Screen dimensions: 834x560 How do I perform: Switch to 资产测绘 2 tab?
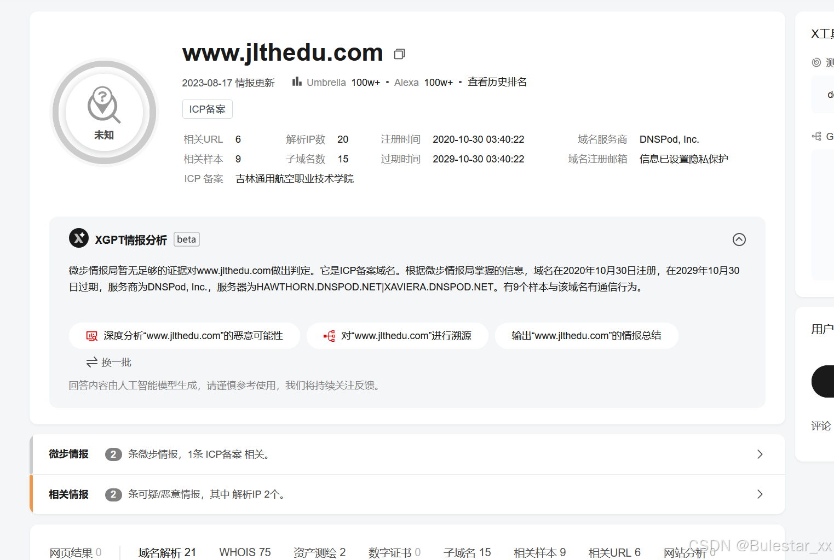(x=319, y=552)
